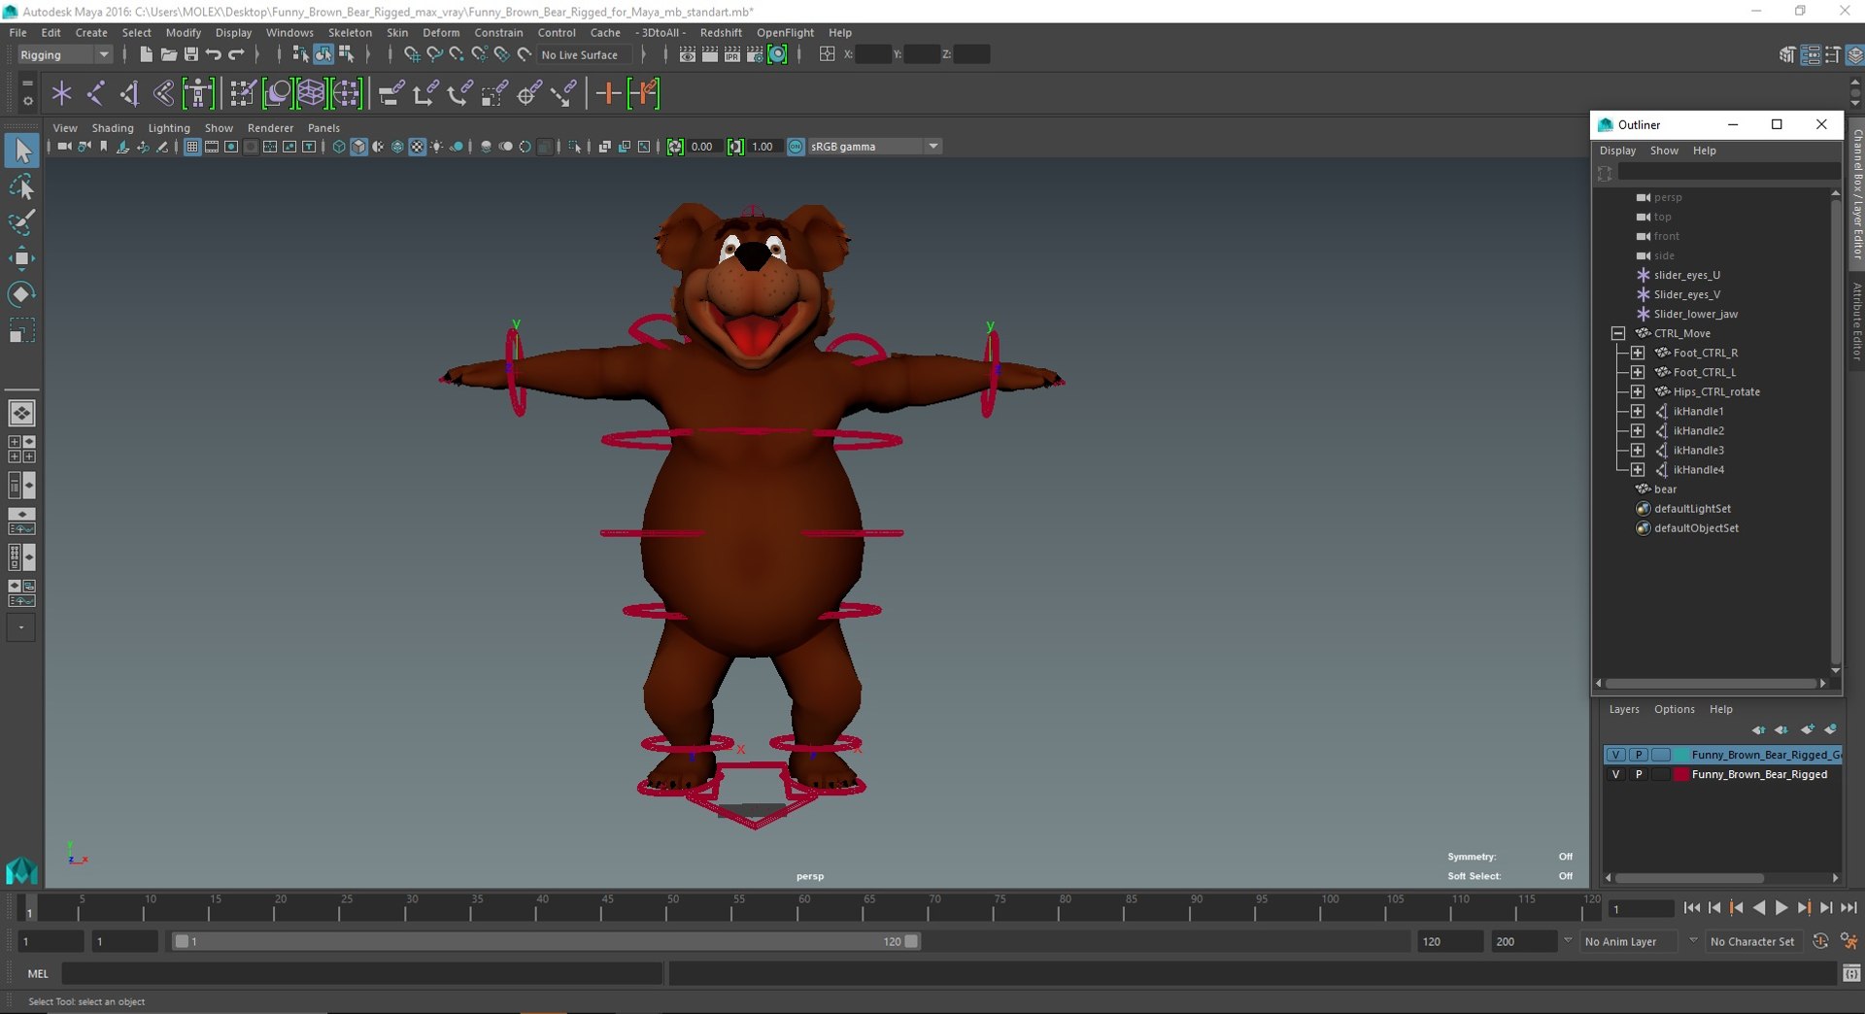Image resolution: width=1865 pixels, height=1014 pixels.
Task: Activate the Lasso Select tool
Action: (21, 186)
